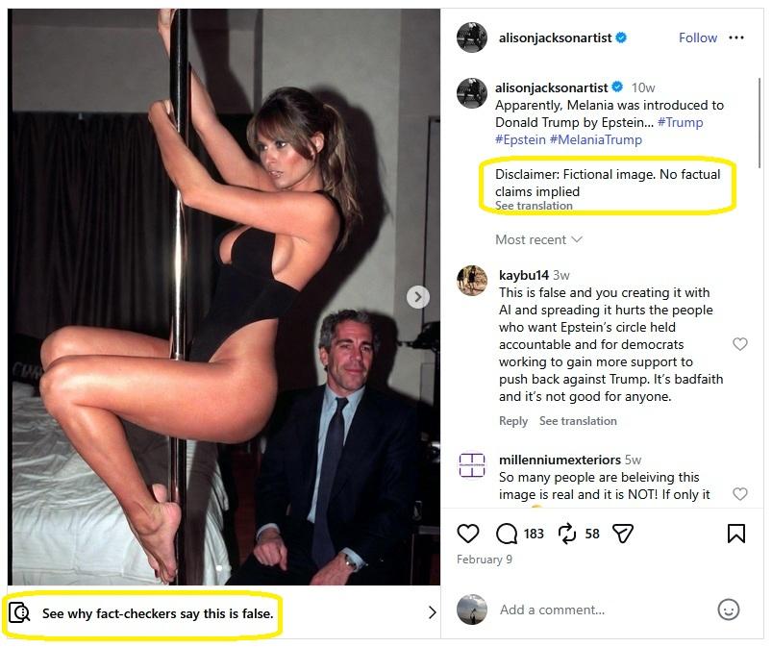This screenshot has width=772, height=647.
Task: Repost using the repost arrows icon
Action: [x=567, y=534]
